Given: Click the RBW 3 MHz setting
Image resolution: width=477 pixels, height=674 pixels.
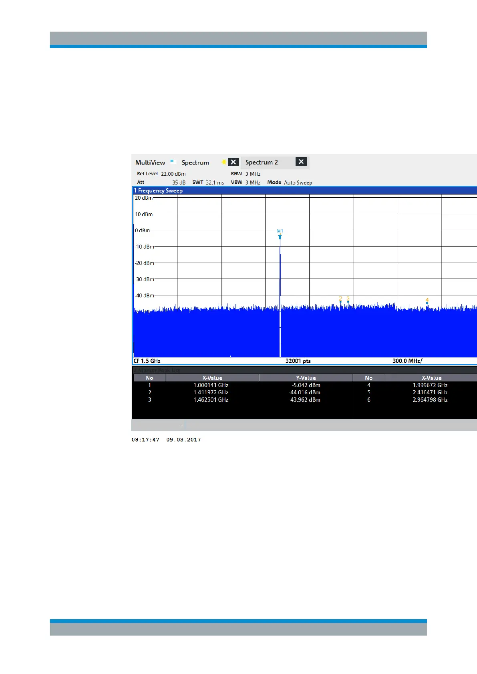Looking at the screenshot, I should click(246, 174).
